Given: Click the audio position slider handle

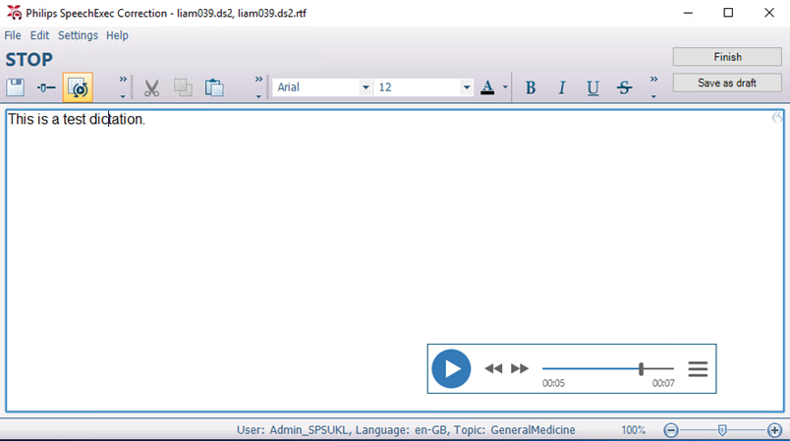Looking at the screenshot, I should [x=641, y=368].
